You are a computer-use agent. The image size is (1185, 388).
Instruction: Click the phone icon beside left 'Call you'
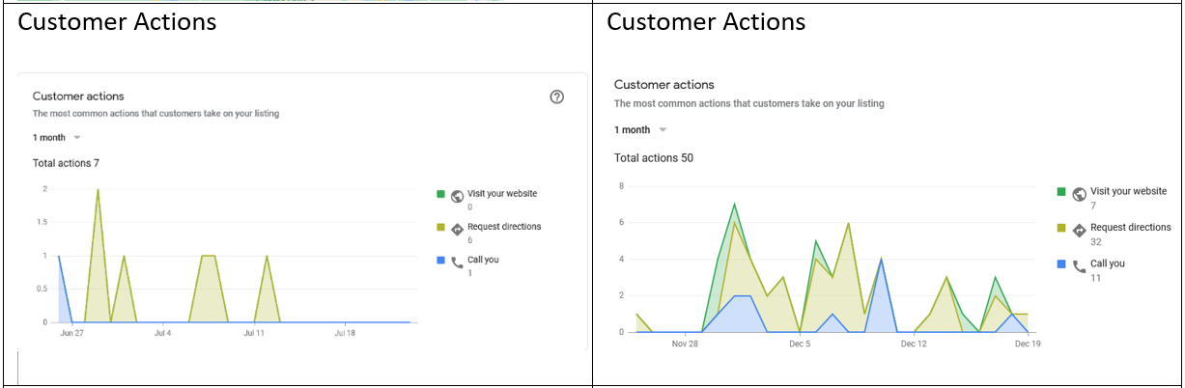(x=457, y=262)
